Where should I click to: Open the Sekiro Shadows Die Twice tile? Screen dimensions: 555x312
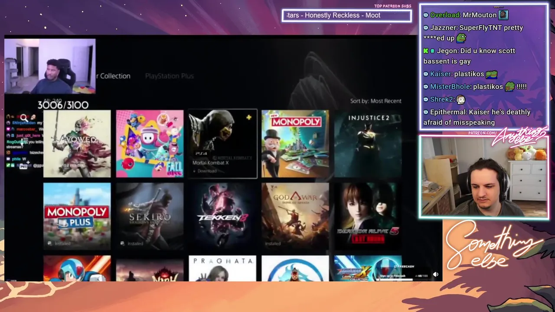pos(150,216)
